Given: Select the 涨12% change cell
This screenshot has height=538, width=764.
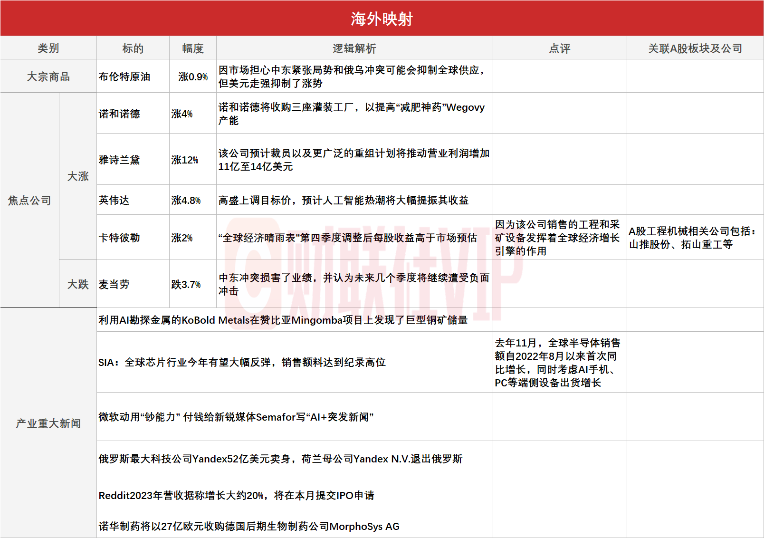Looking at the screenshot, I should (x=185, y=160).
